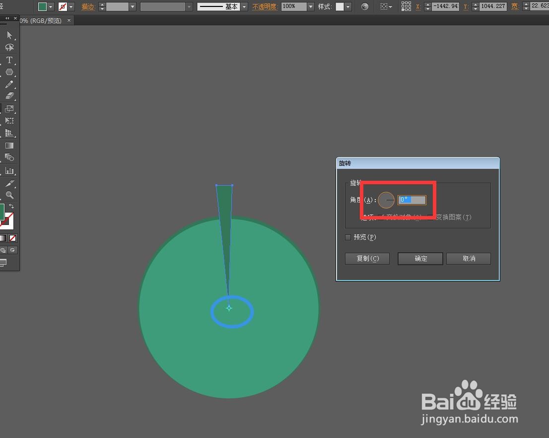This screenshot has width=549, height=438.
Task: Collapse toolbox with double-arrow icon
Action: [7, 18]
